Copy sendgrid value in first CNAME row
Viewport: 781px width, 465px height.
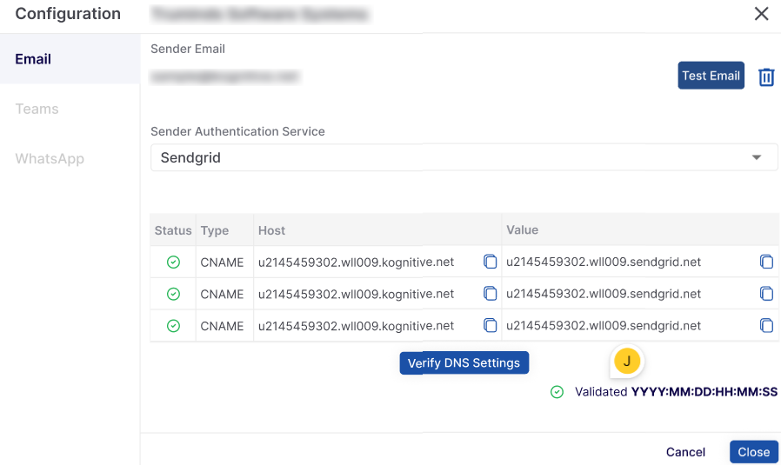click(766, 262)
